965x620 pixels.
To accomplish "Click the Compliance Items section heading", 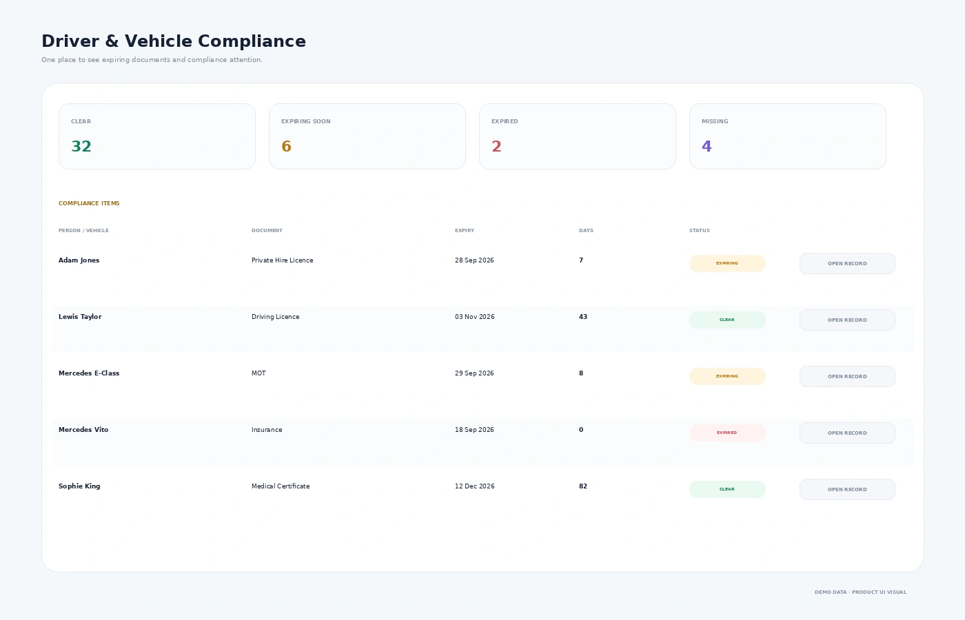I will coord(89,203).
